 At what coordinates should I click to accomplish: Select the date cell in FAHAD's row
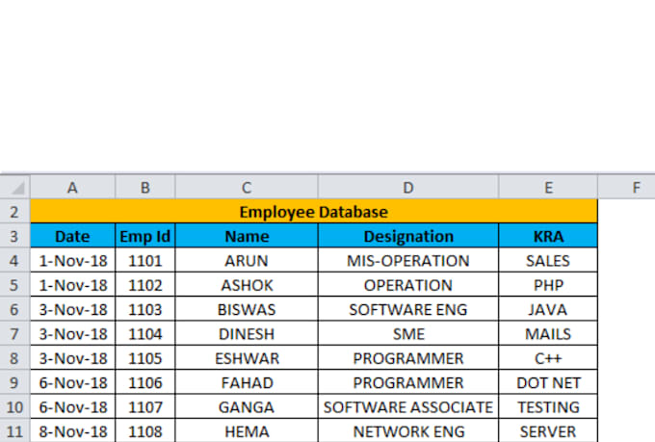[72, 382]
